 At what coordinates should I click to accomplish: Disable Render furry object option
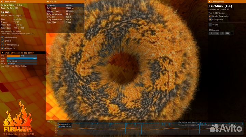click(210, 16)
